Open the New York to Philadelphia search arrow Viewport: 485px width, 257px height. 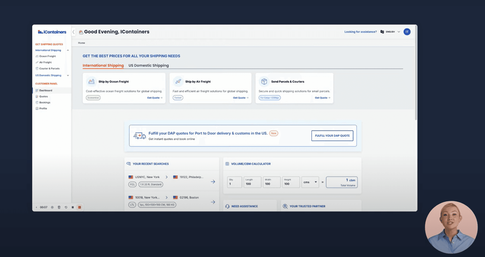tap(213, 182)
